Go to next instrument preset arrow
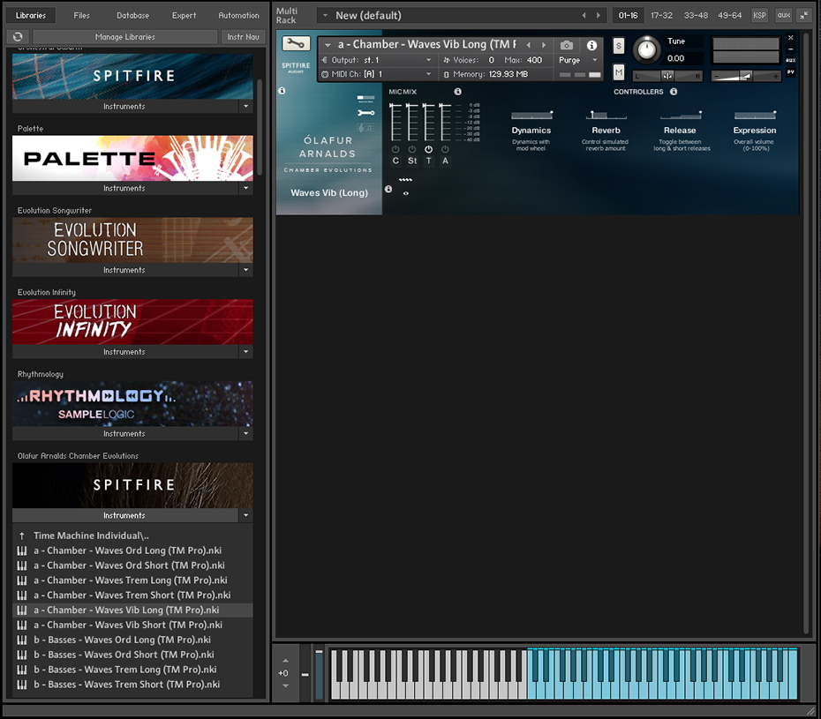821x719 pixels. click(x=544, y=45)
